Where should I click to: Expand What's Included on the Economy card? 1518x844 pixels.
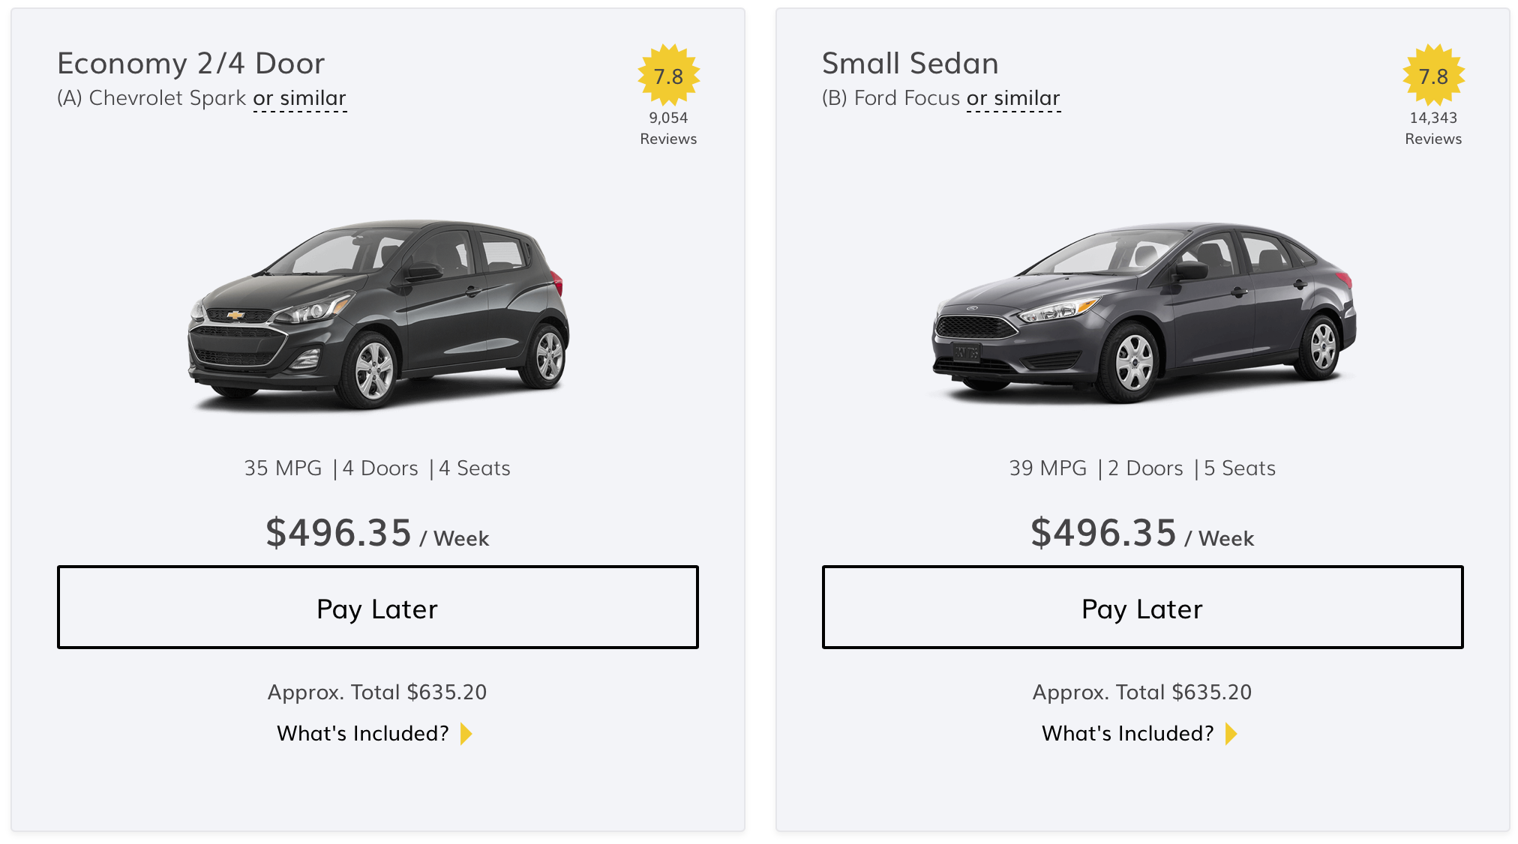click(x=361, y=733)
